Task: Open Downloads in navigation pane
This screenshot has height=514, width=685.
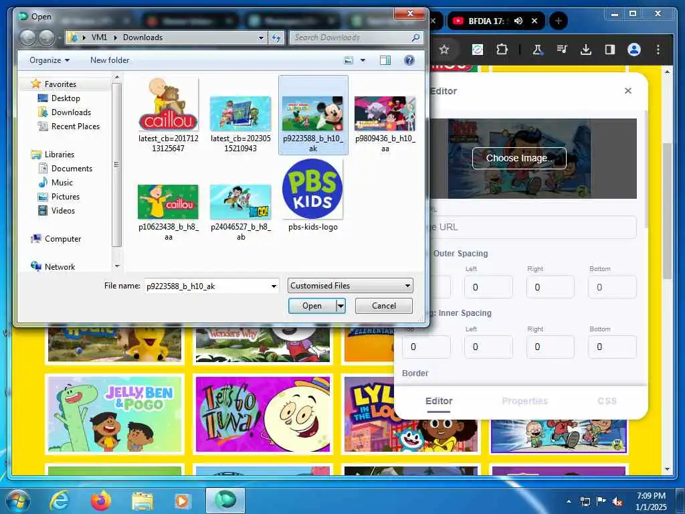Action: [71, 112]
